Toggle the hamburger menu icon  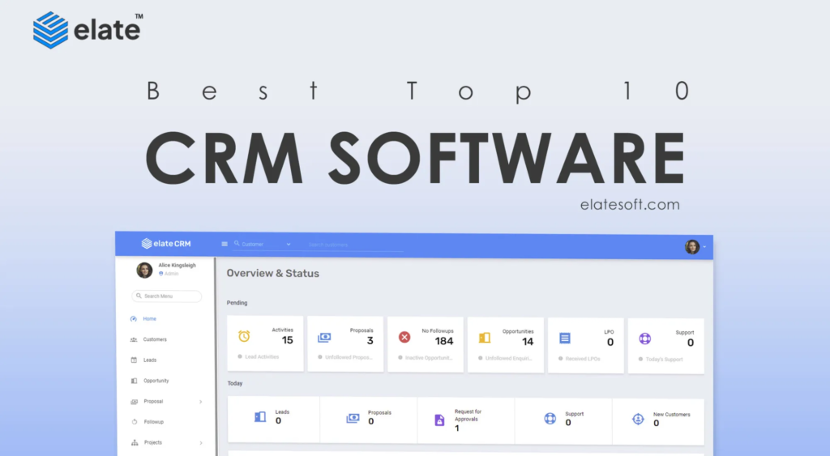[x=225, y=244]
